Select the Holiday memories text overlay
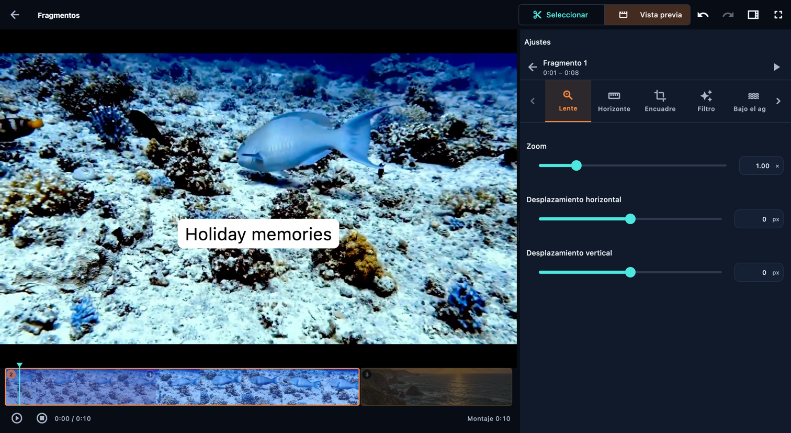Image resolution: width=791 pixels, height=433 pixels. (258, 234)
